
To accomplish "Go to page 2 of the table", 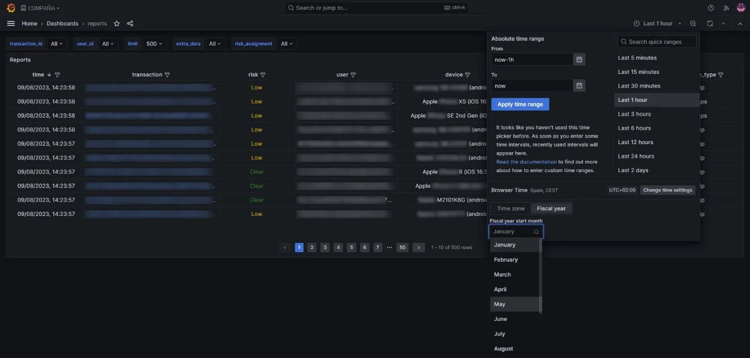I will click(312, 247).
